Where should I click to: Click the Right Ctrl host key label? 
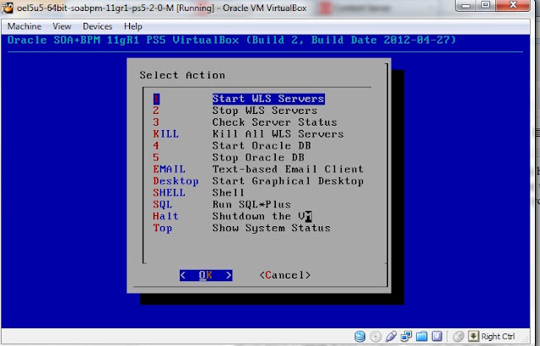498,337
